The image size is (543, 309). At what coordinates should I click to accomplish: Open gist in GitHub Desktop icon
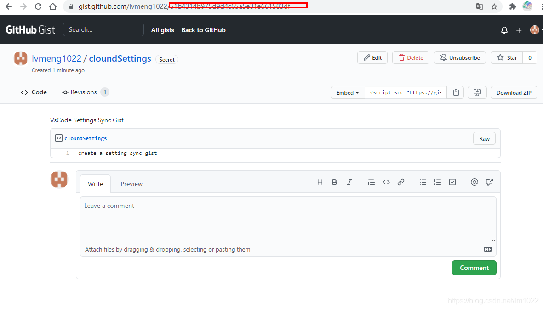point(477,92)
